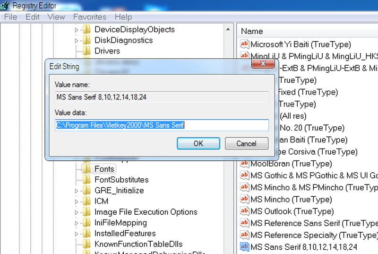
Task: Click the tree pane scroll-up arrow
Action: (228, 29)
